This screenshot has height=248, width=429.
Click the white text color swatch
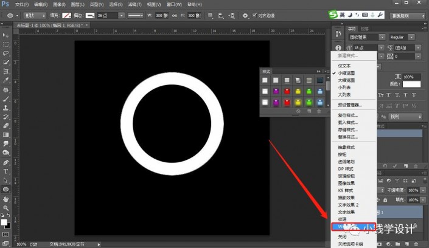[411, 84]
